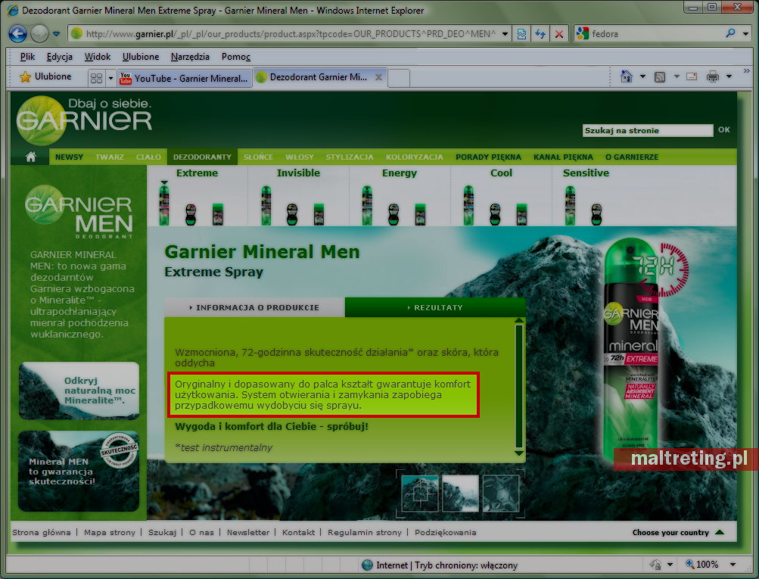Select the first mountain background thumbnail

coord(420,493)
